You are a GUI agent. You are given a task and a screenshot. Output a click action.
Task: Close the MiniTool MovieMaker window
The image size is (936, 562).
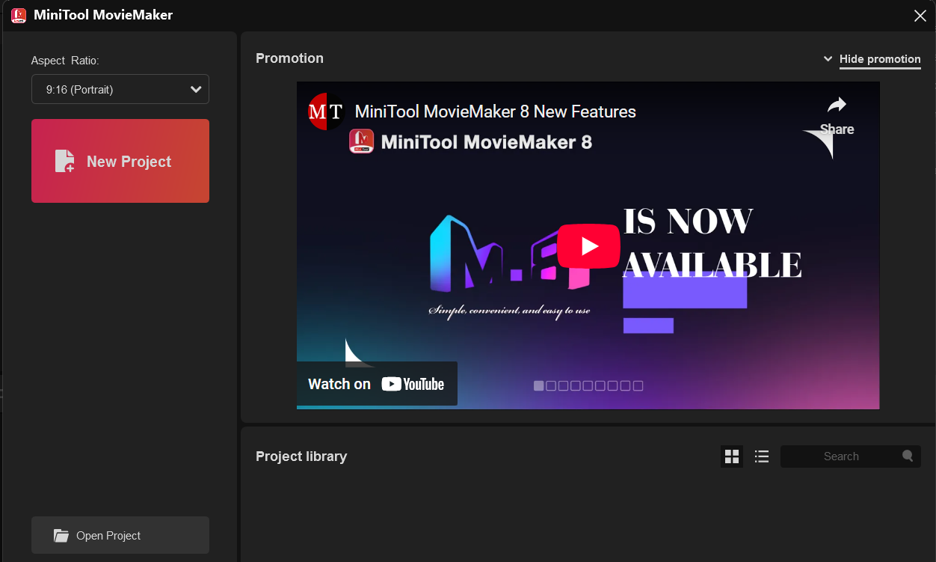920,16
